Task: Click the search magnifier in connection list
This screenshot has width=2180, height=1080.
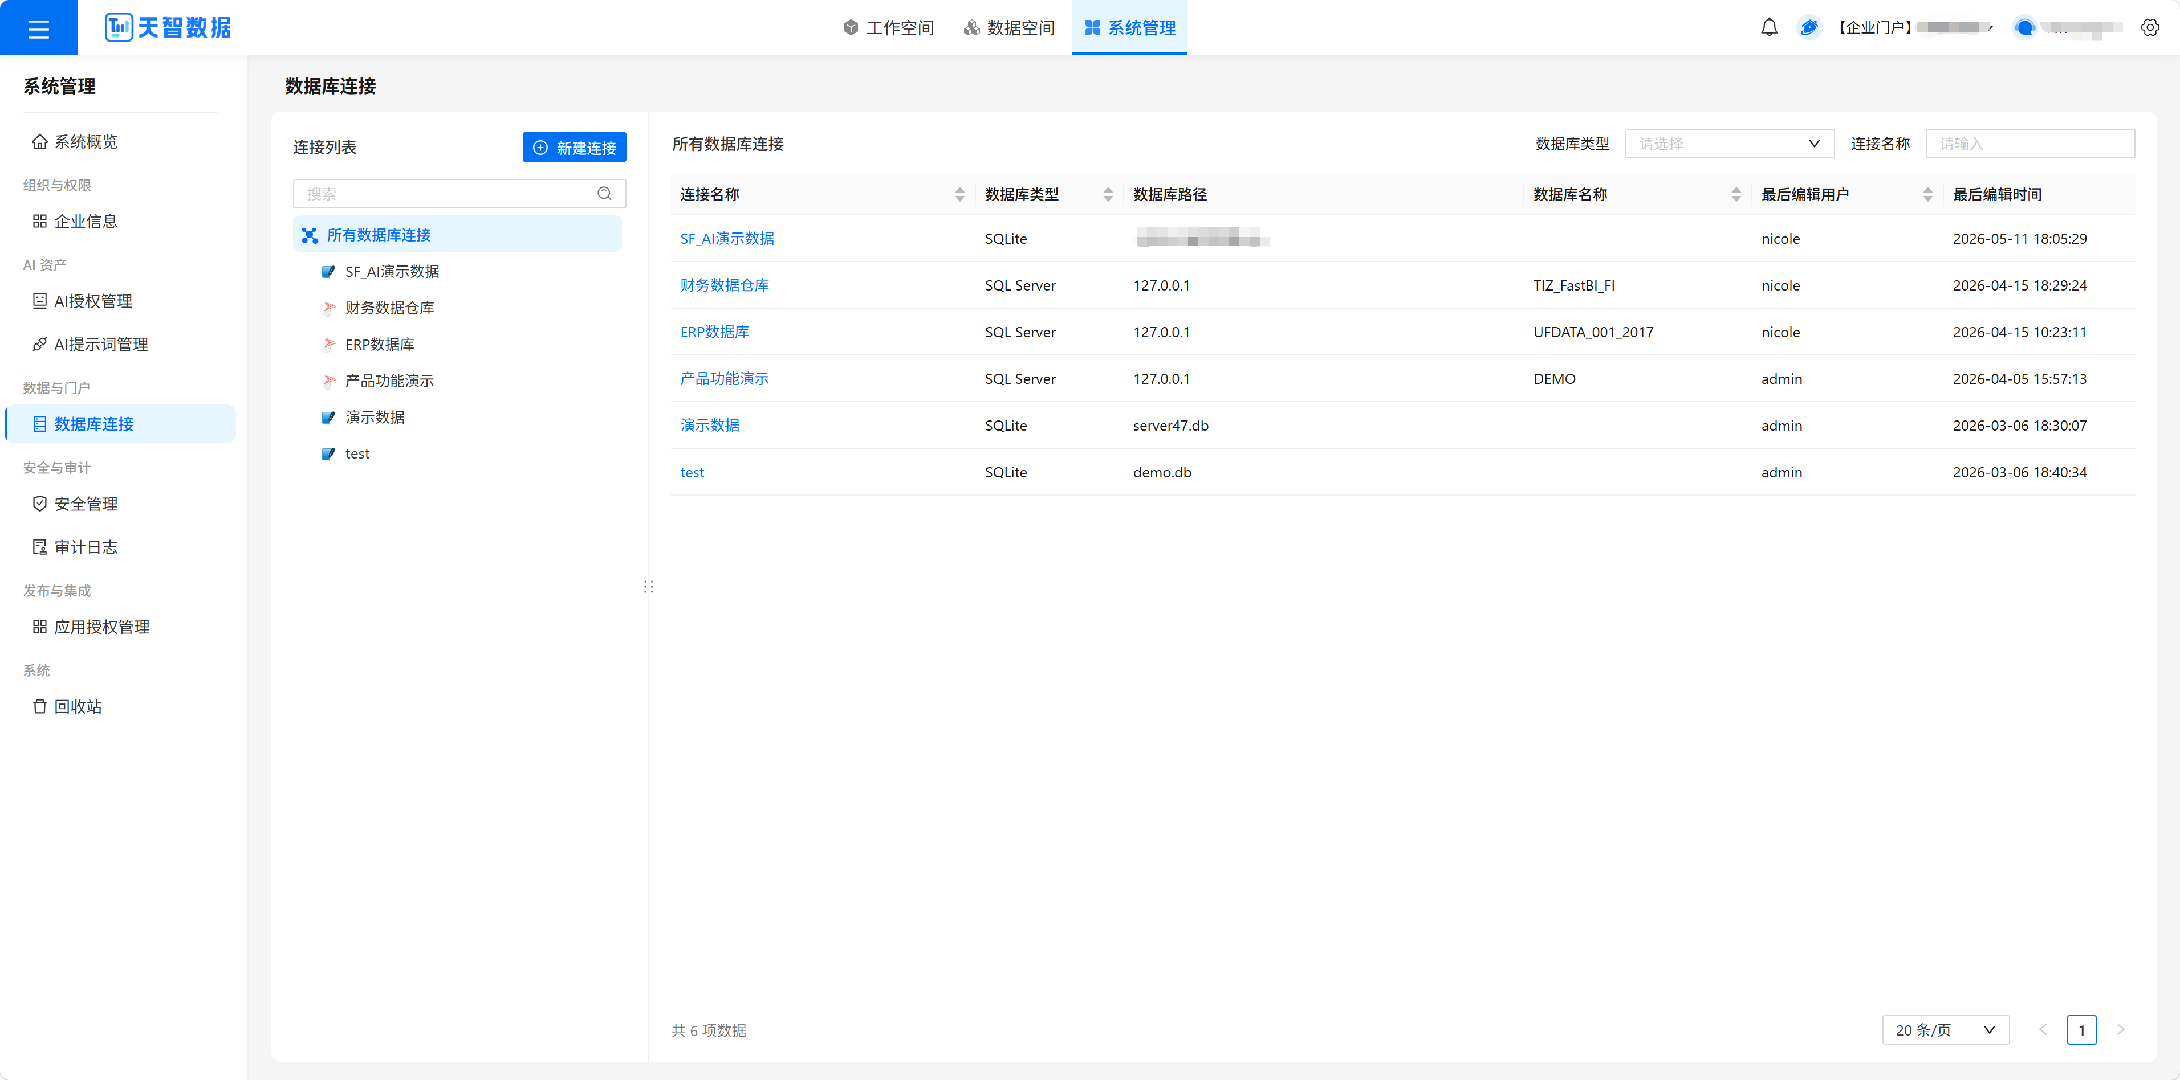Action: tap(604, 194)
